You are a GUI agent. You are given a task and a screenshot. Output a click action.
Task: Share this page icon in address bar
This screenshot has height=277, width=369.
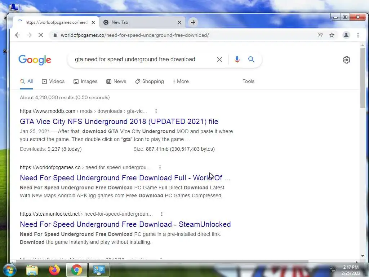coord(320,35)
